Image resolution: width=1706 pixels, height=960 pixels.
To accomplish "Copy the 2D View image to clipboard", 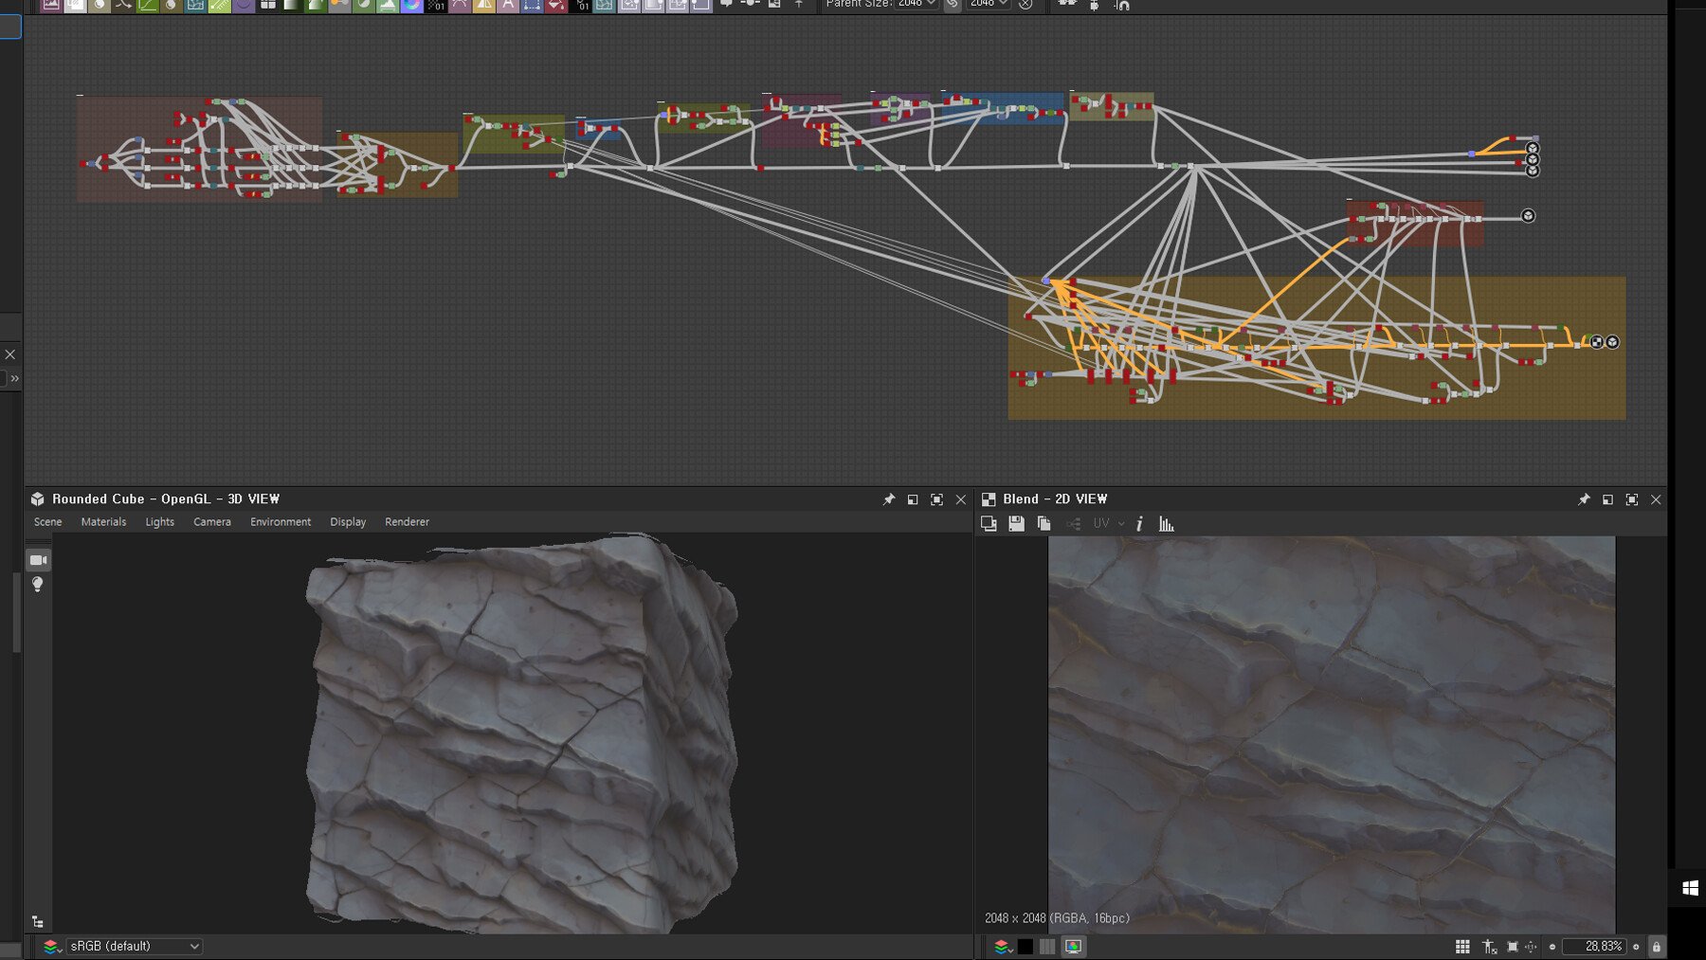I will click(1044, 524).
